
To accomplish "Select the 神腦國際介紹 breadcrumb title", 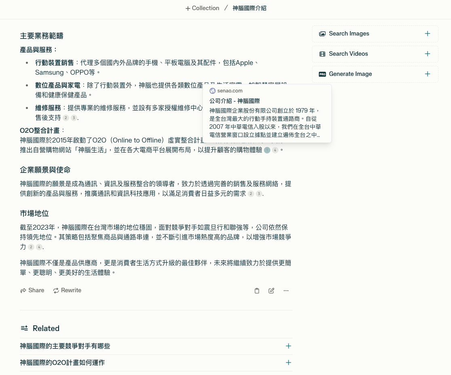I will point(249,8).
